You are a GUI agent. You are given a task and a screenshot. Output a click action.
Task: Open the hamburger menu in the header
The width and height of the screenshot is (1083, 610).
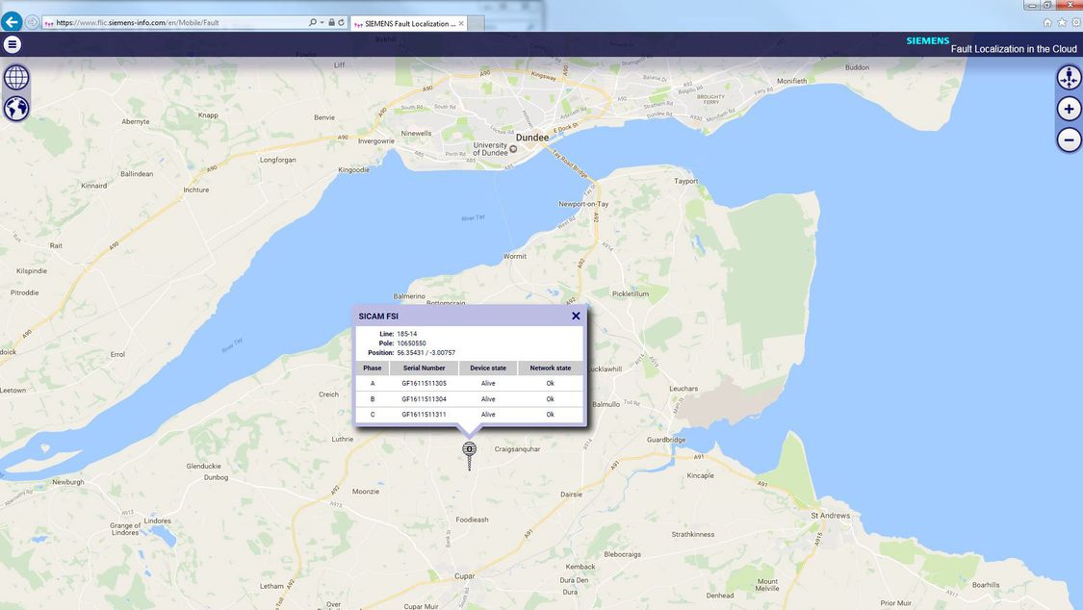tap(12, 45)
